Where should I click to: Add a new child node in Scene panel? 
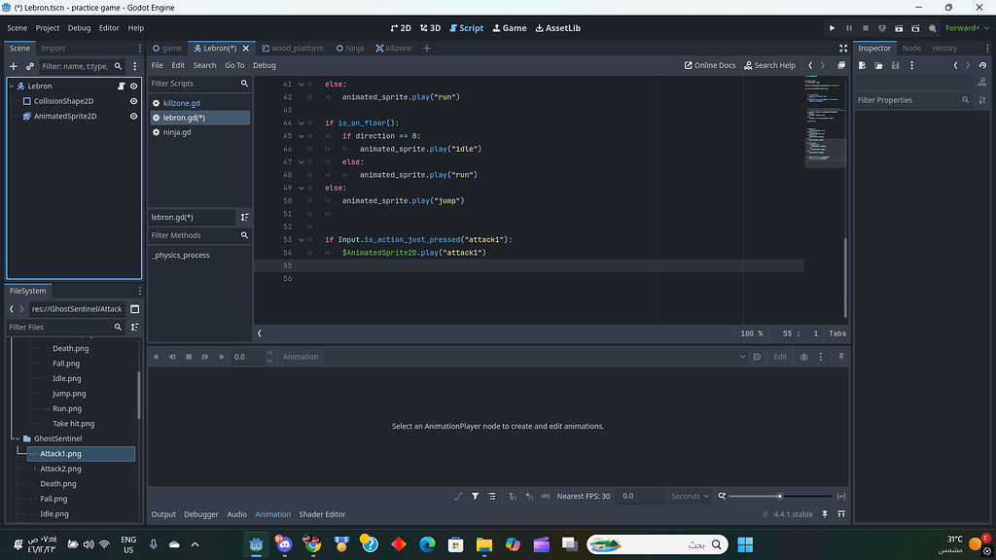tap(13, 66)
